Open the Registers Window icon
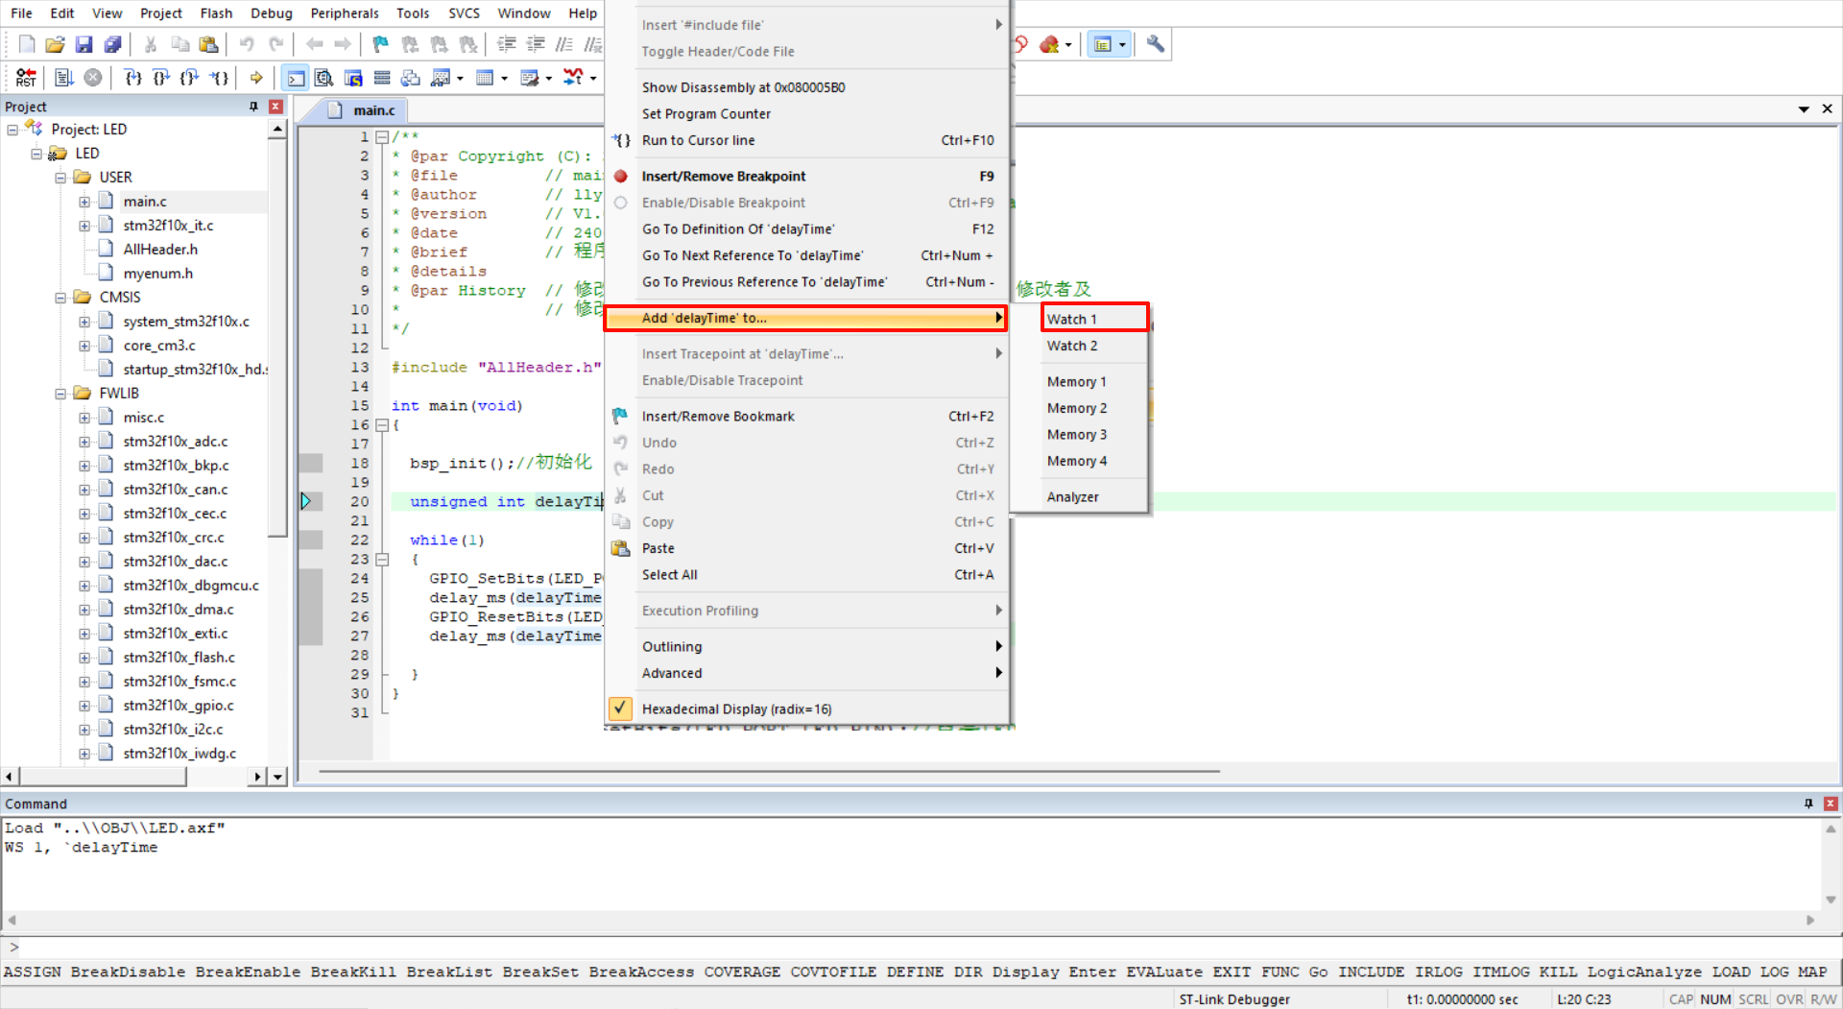This screenshot has height=1009, width=1843. pos(382,78)
